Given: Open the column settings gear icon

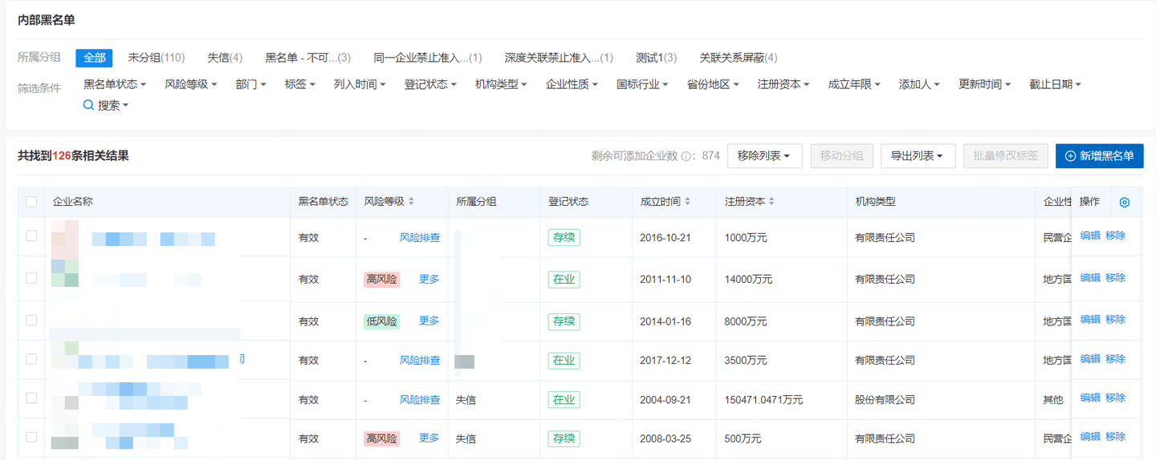Looking at the screenshot, I should pos(1124,203).
